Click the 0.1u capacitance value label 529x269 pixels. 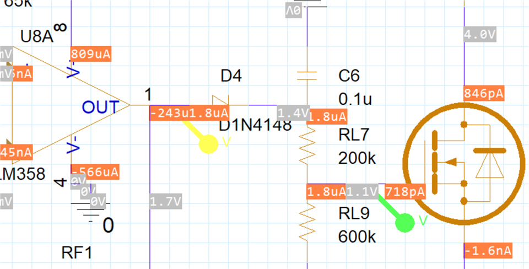[x=355, y=99]
